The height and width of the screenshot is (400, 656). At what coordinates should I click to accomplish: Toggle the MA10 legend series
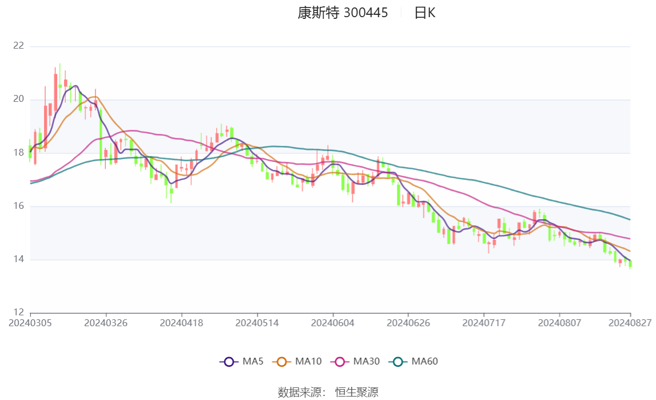point(297,362)
